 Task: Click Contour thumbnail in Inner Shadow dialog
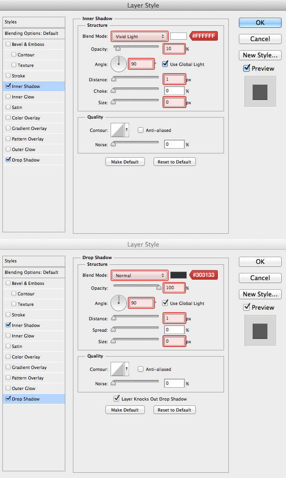118,130
